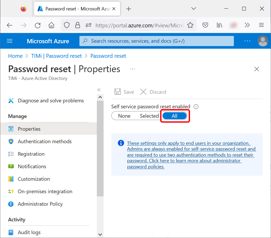This screenshot has height=238, width=271.
Task: Open Registration settings
Action: point(26,154)
